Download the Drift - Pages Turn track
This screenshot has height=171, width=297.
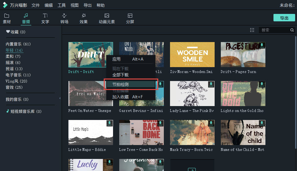point(262,45)
